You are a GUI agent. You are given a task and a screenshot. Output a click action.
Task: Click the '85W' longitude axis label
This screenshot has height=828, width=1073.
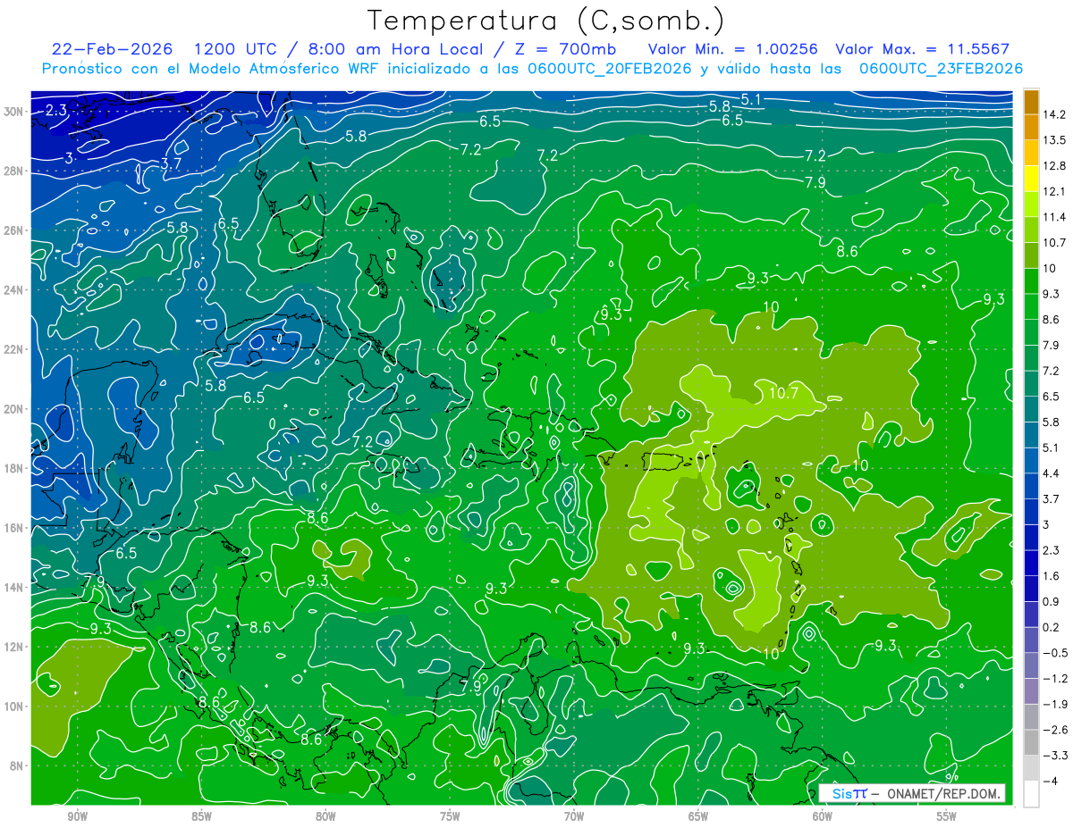click(x=202, y=815)
